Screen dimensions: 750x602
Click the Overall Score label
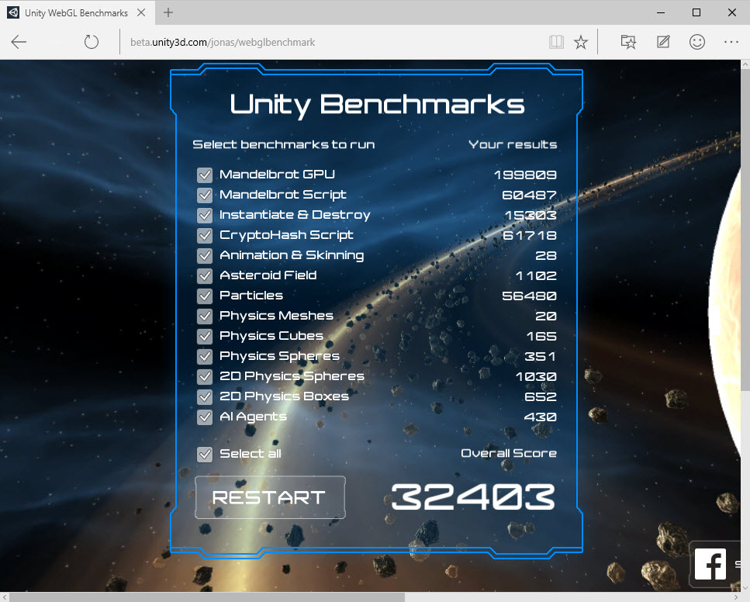click(x=509, y=453)
